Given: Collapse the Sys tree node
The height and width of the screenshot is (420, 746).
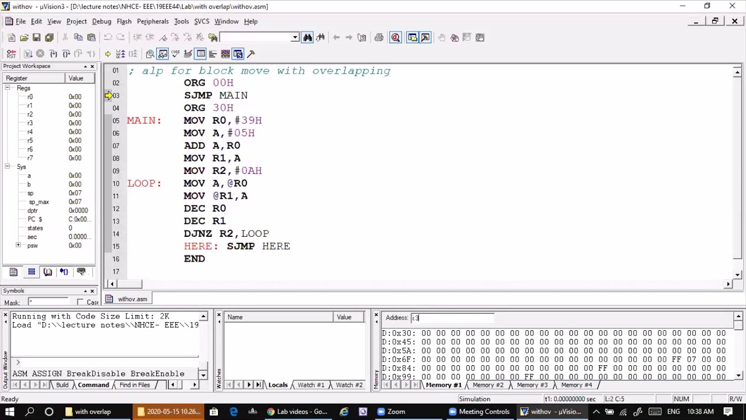Looking at the screenshot, I should [7, 167].
